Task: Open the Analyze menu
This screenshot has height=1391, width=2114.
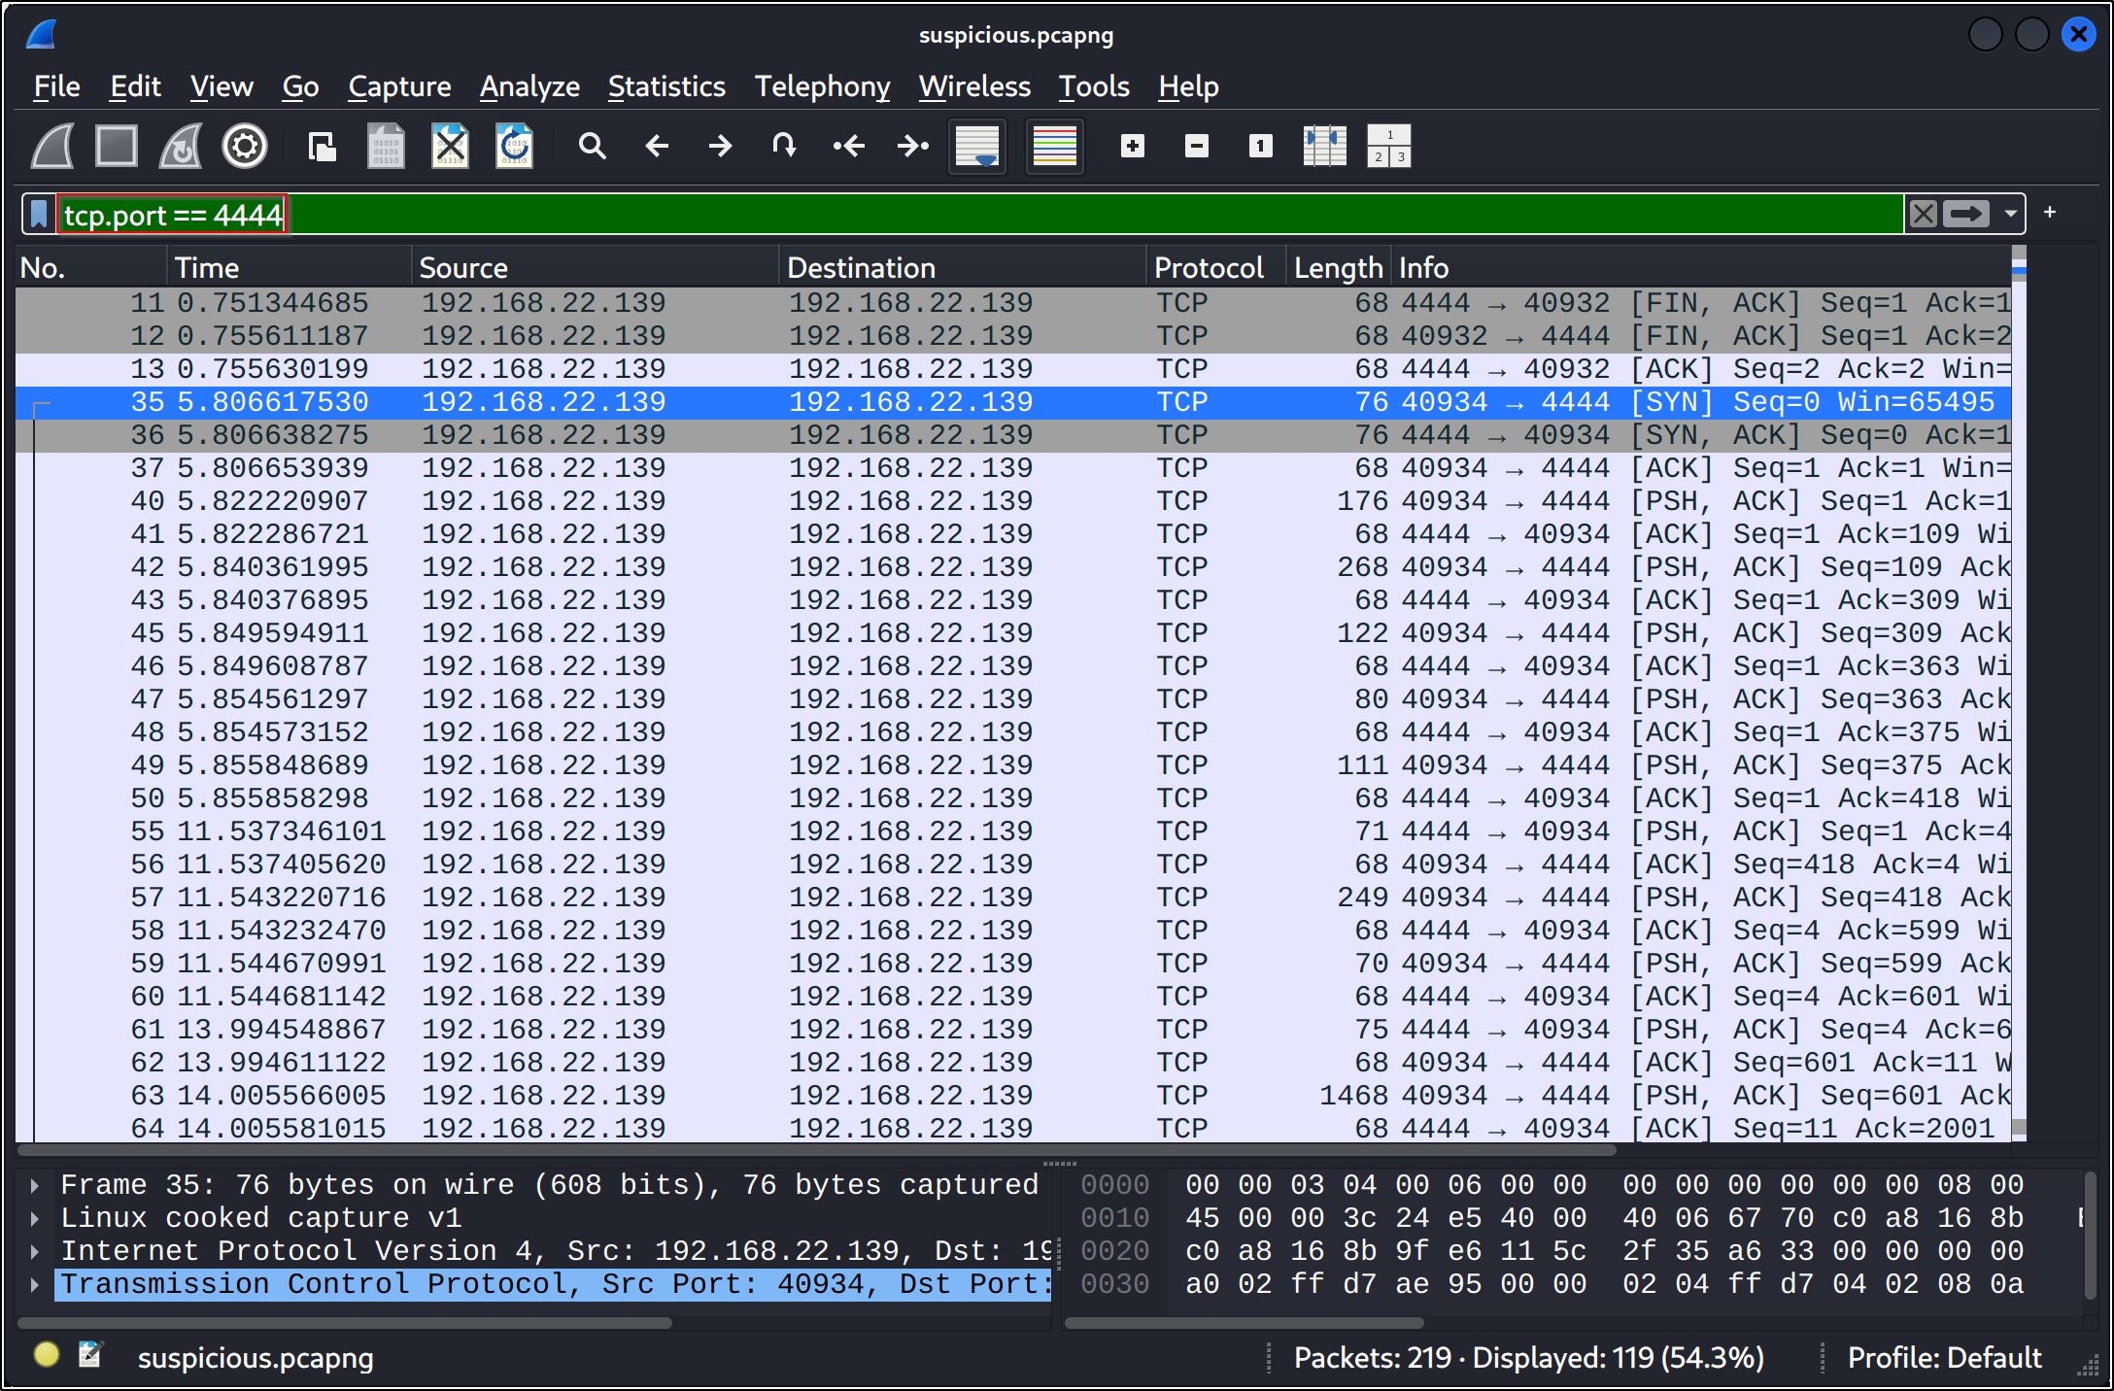Action: [529, 86]
